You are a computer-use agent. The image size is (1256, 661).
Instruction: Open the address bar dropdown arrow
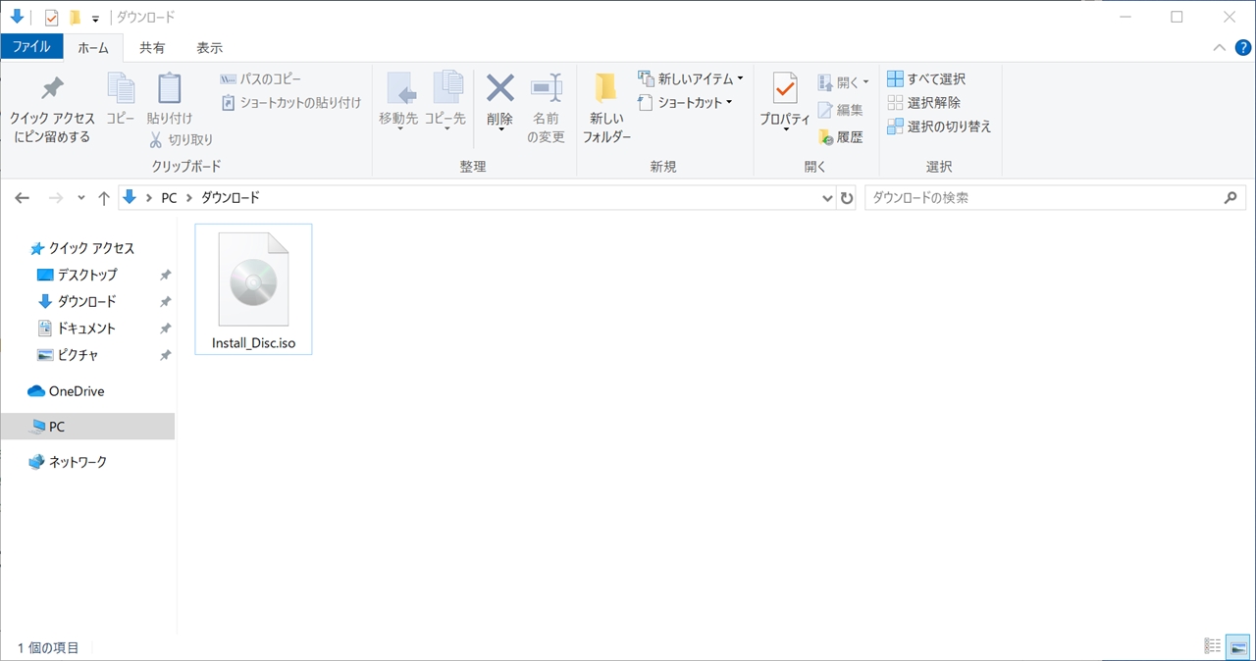pyautogui.click(x=826, y=197)
